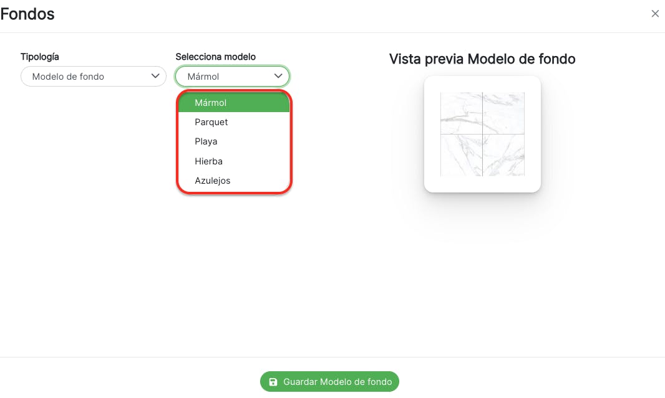Click the marble preview thumbnail
665x398 pixels.
482,134
